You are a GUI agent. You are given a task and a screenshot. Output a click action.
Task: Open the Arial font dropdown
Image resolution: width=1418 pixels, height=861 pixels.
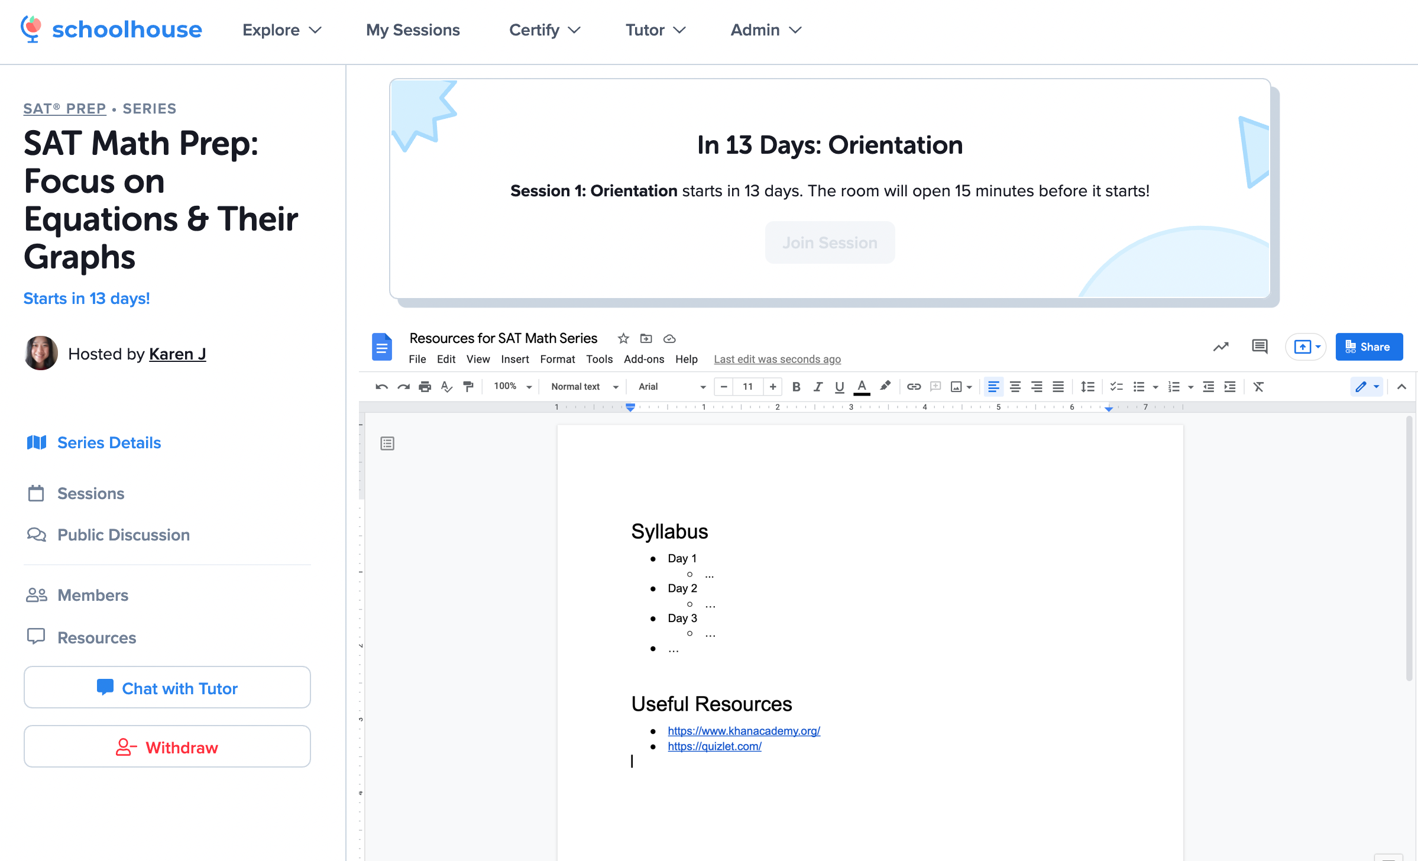[x=672, y=387]
